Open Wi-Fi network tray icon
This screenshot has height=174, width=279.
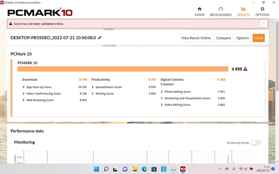[x=241, y=169]
